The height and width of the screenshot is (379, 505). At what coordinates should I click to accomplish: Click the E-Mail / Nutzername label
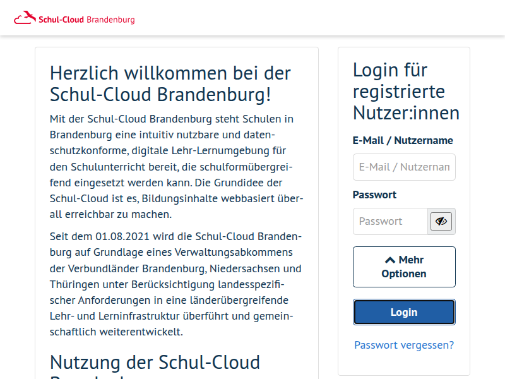(403, 141)
